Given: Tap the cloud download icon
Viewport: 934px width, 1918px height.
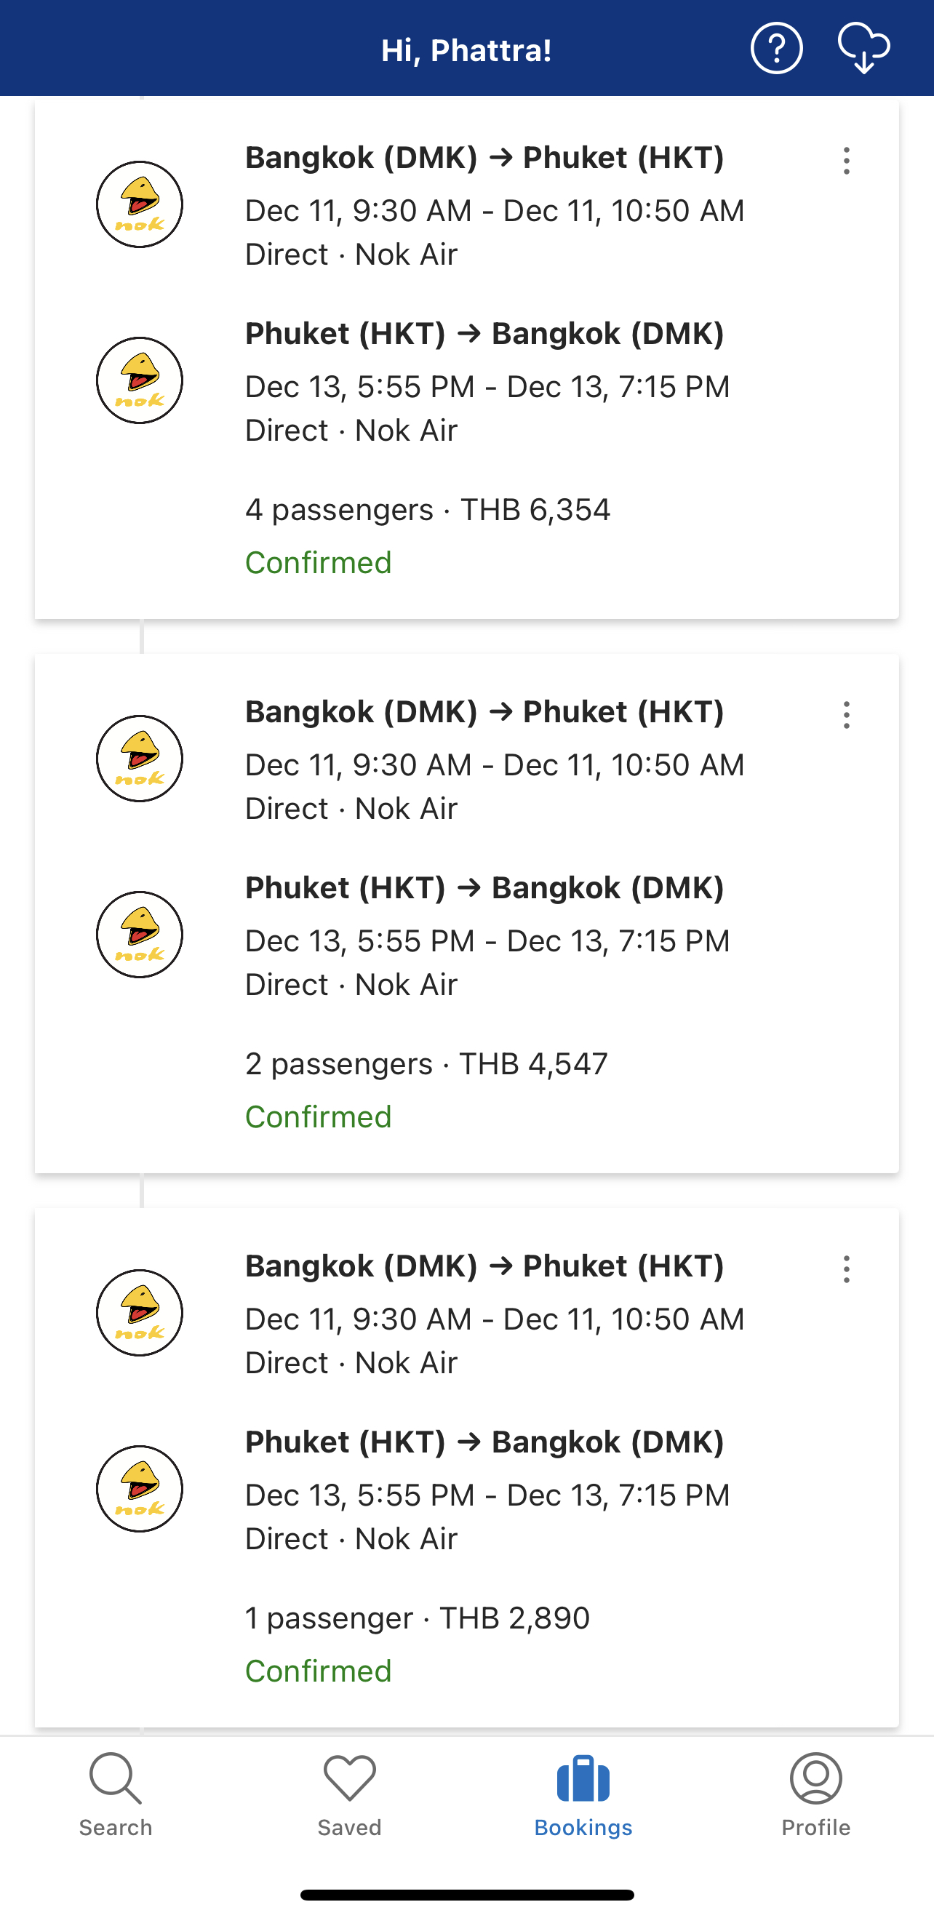Looking at the screenshot, I should pyautogui.click(x=863, y=49).
